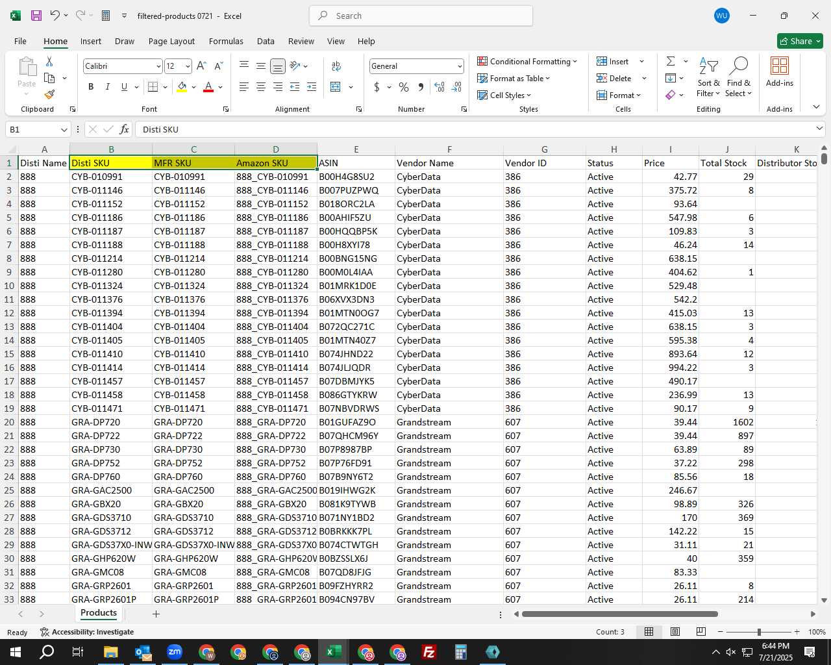Apply the Borders icon to cells

tap(153, 87)
